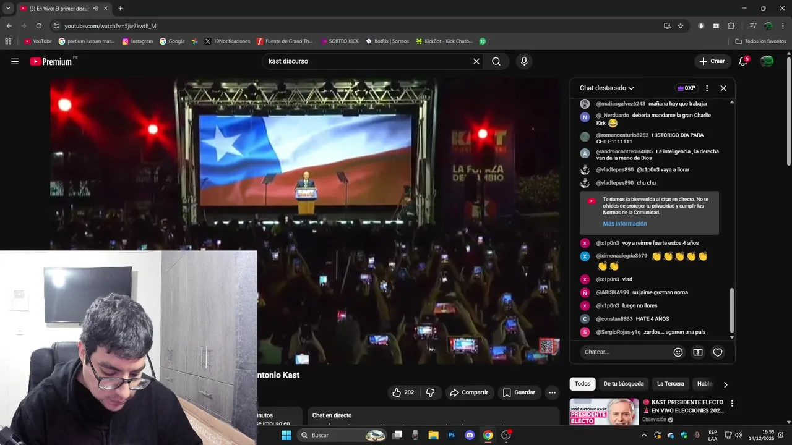The height and width of the screenshot is (445, 792).
Task: Bookmark this page with the star
Action: (x=681, y=26)
